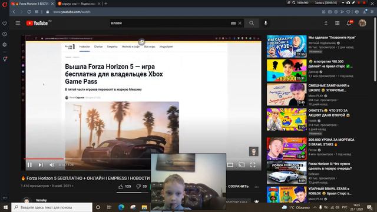Click the recorder pencil draw icon

353,3
